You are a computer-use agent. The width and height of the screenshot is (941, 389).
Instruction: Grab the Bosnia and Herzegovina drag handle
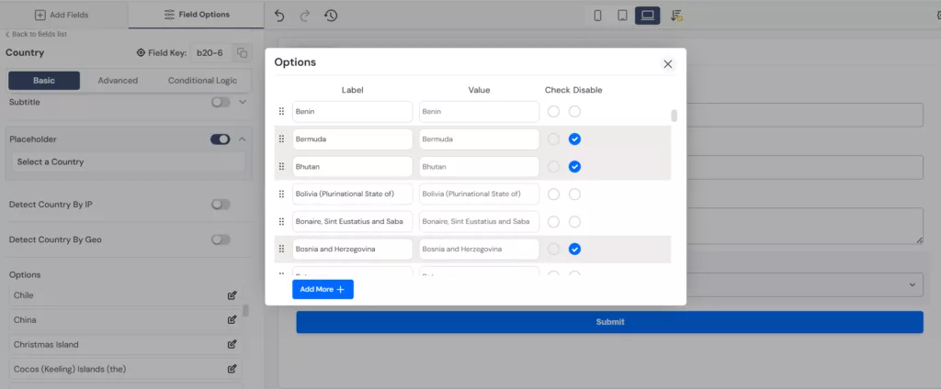(x=281, y=249)
